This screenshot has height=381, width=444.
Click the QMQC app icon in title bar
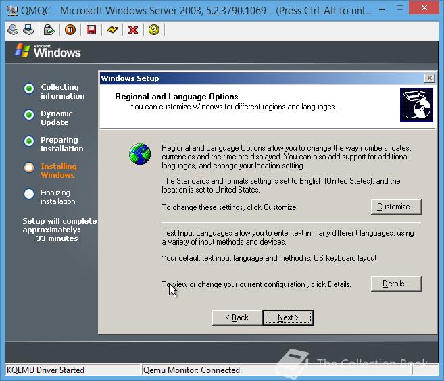click(12, 11)
